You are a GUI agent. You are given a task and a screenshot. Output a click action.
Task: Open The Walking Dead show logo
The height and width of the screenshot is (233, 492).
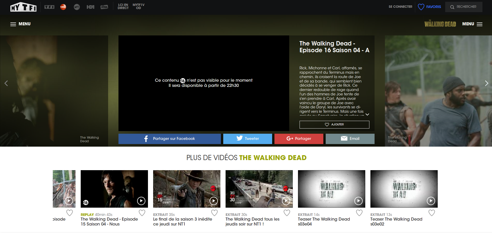(440, 24)
